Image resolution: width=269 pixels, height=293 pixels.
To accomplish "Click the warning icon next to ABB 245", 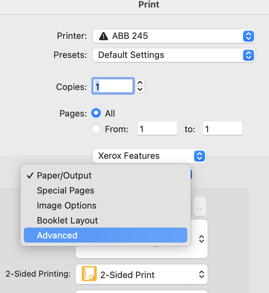I will pyautogui.click(x=103, y=36).
